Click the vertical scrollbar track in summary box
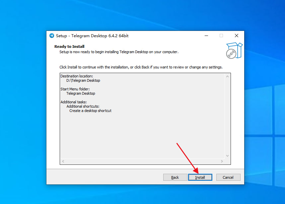Screen dimensions: 285x204 (227, 116)
